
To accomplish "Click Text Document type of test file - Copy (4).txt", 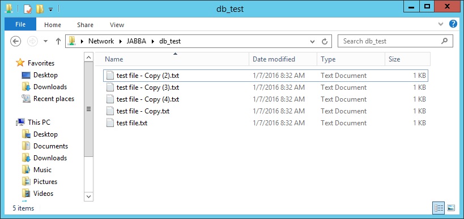I will [x=343, y=99].
